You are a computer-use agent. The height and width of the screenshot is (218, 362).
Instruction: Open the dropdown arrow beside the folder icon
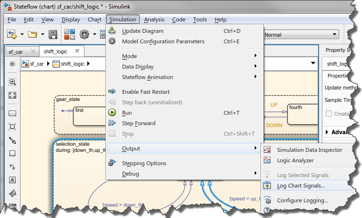[x=43, y=35]
